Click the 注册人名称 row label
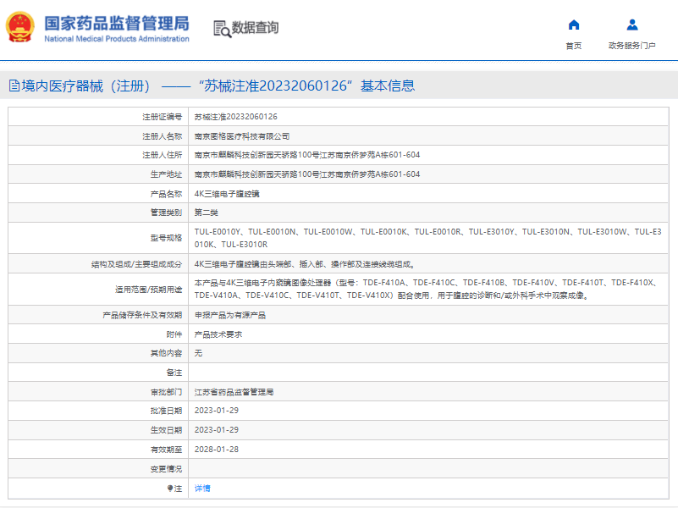 pos(163,136)
